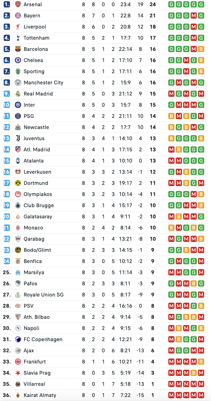Click the Barcelona club crest icon

coord(18,49)
